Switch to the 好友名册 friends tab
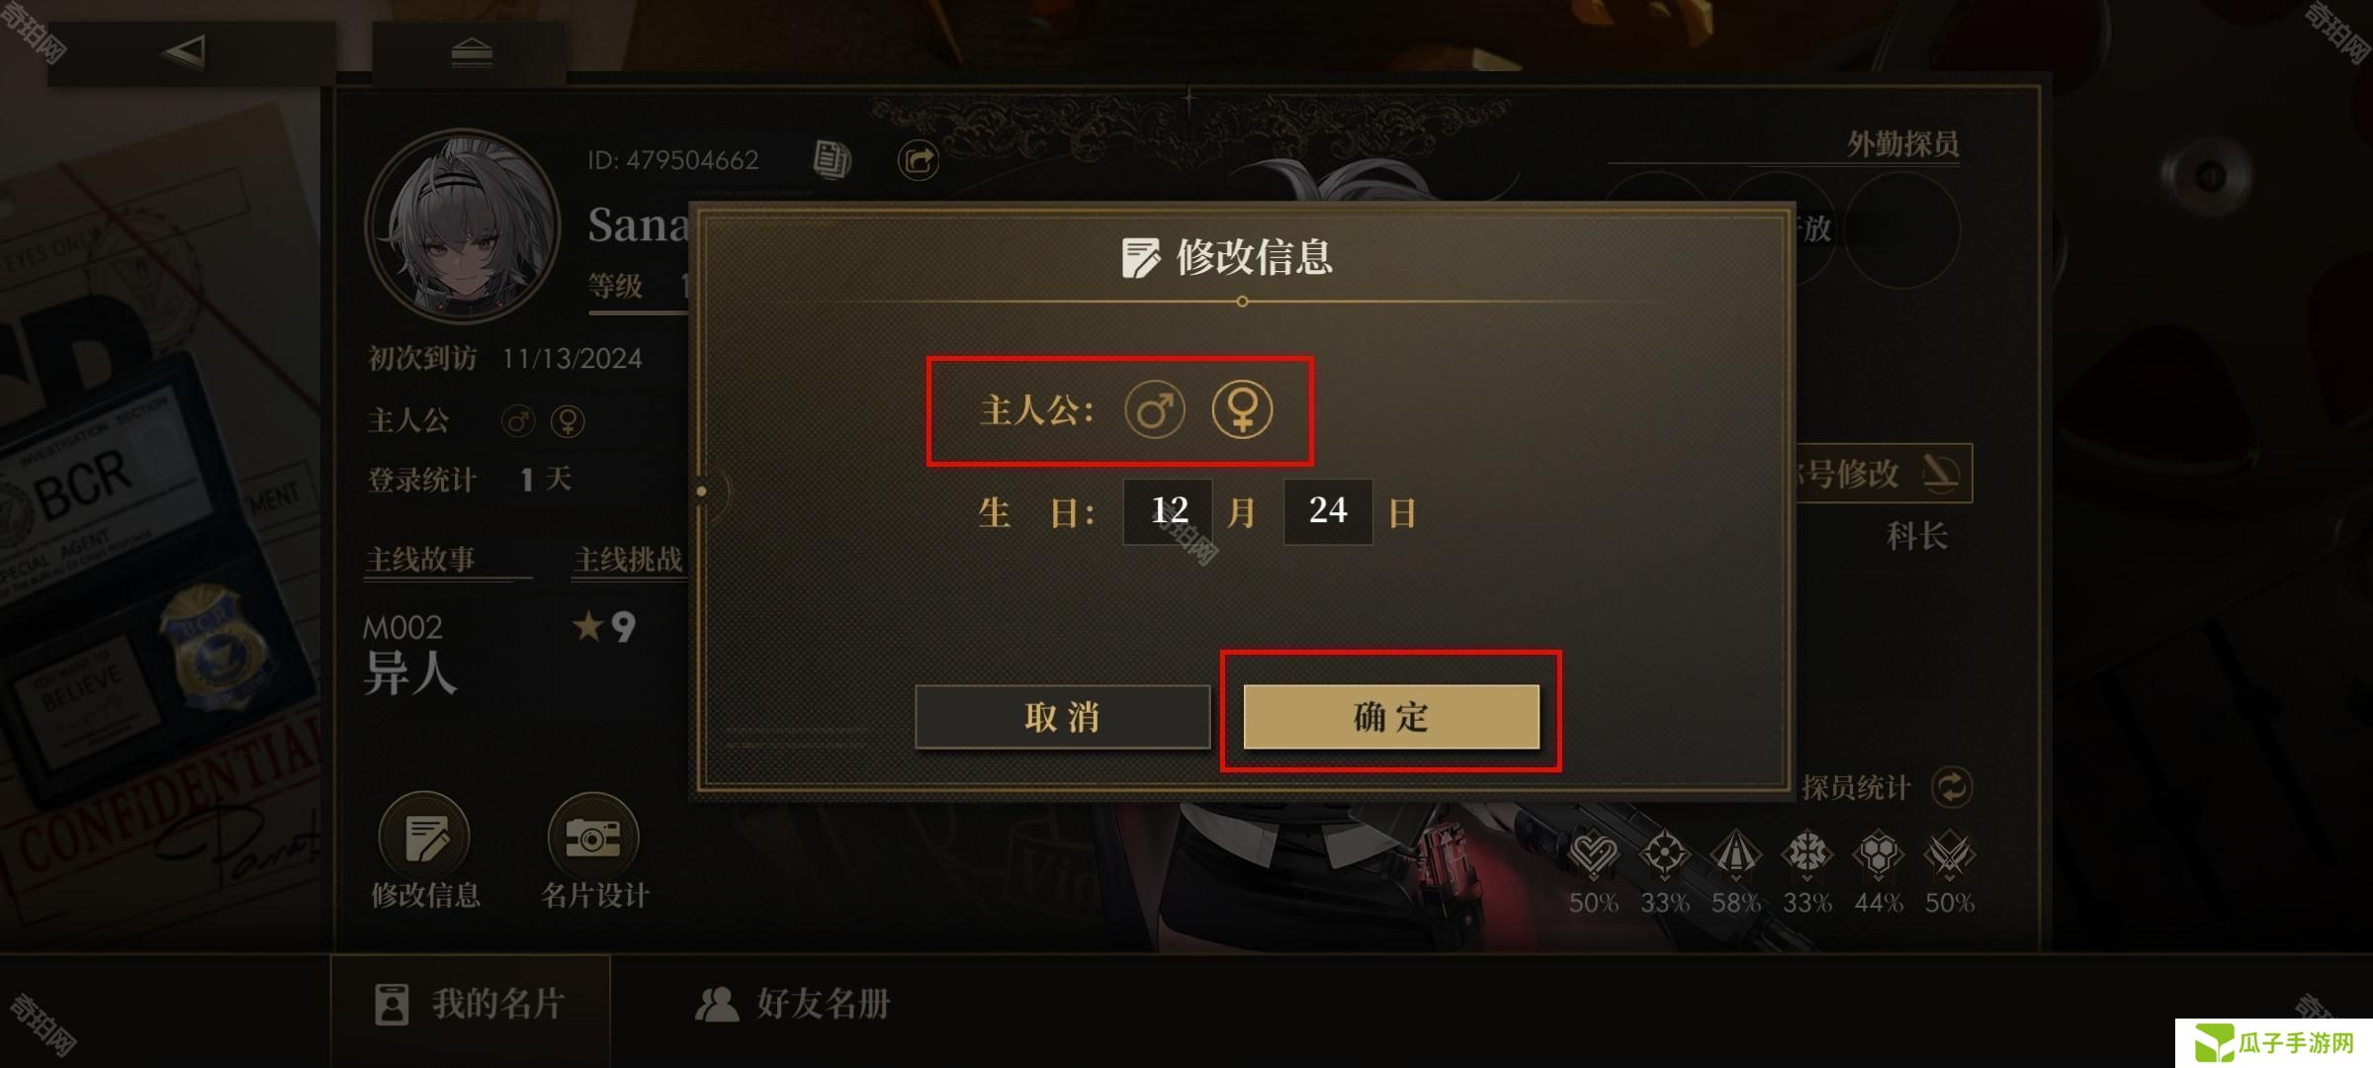 click(x=793, y=1005)
